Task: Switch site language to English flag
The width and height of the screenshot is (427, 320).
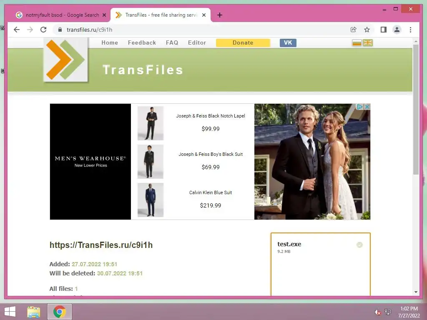Action: coord(368,43)
